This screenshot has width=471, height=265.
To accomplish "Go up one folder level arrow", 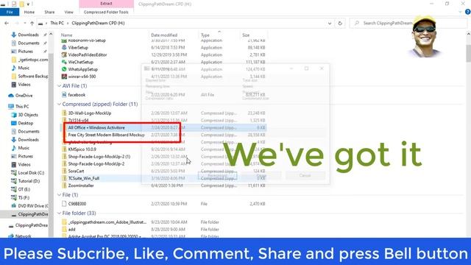I will click(x=32, y=23).
